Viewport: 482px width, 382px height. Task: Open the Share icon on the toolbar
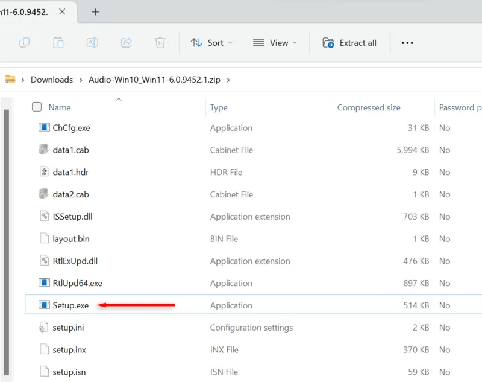click(127, 42)
